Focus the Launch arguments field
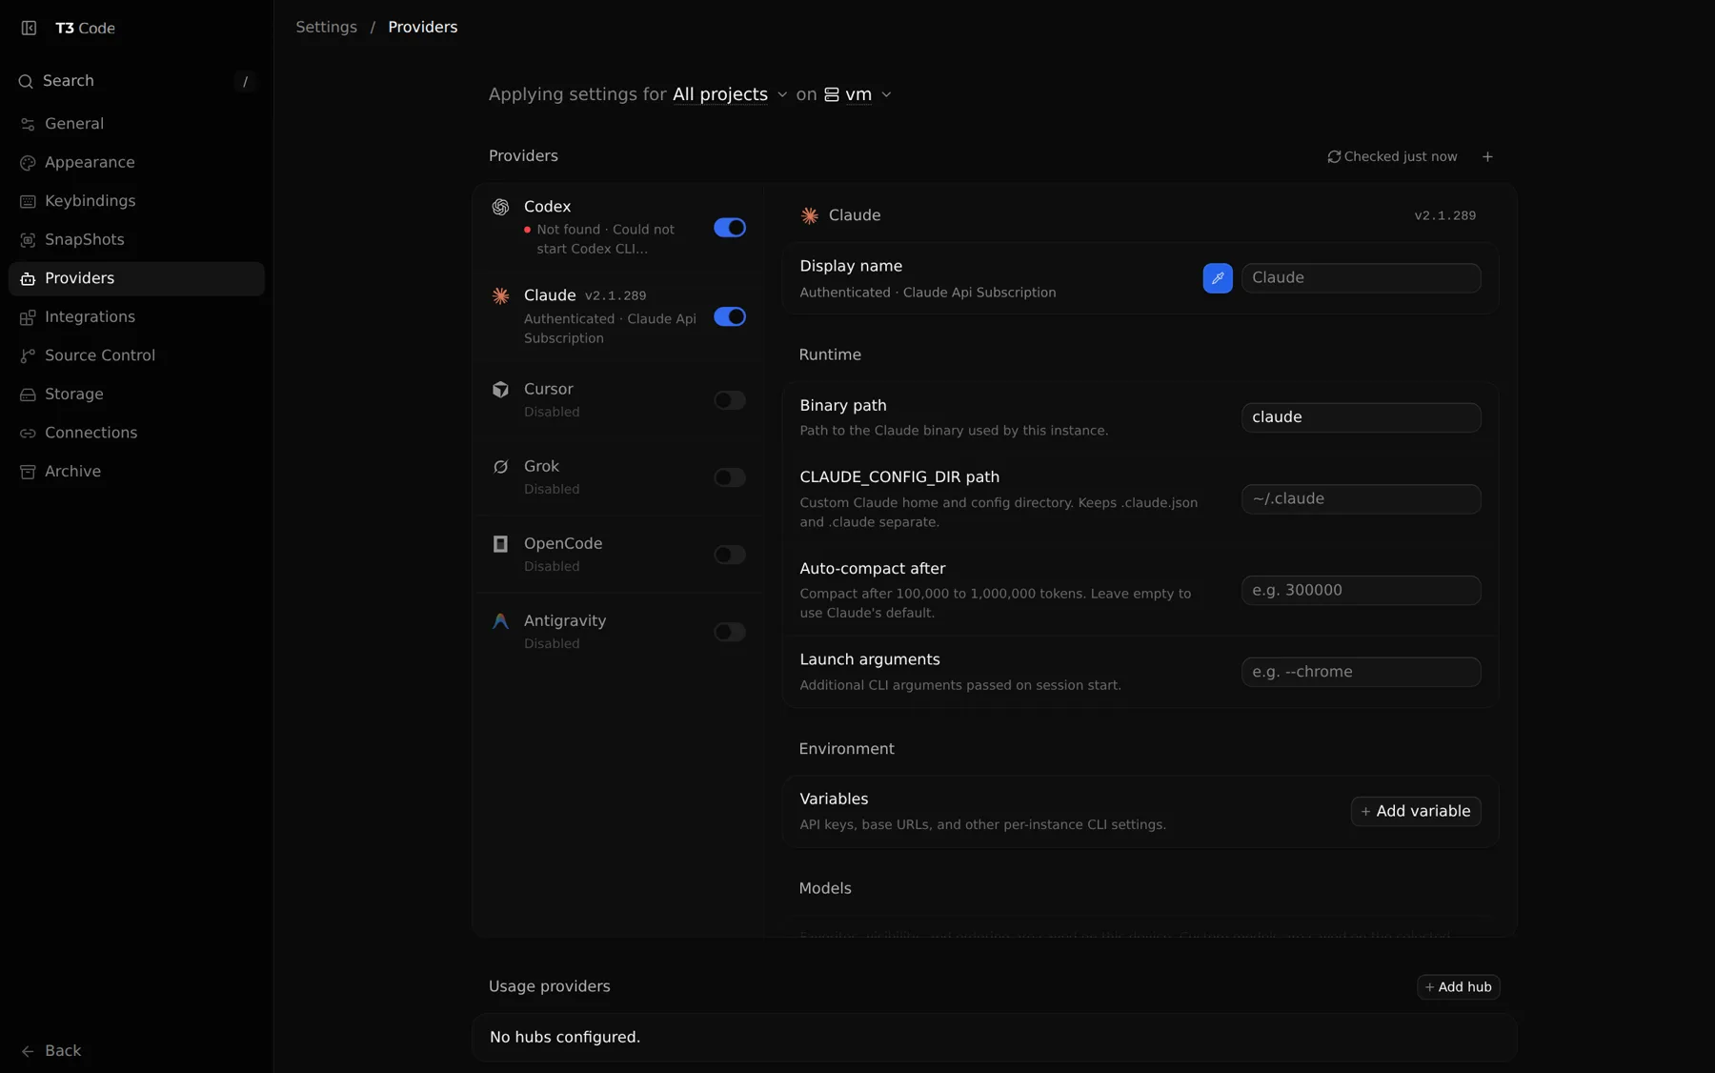The height and width of the screenshot is (1073, 1715). tap(1361, 672)
